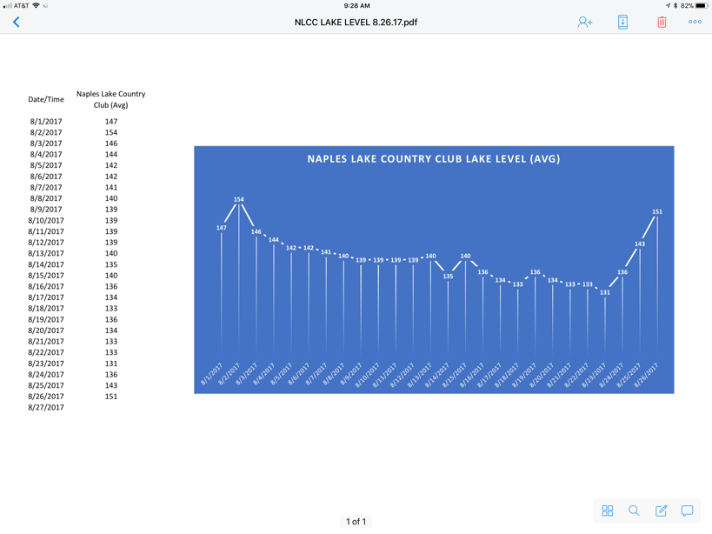This screenshot has height=534, width=712.
Task: Tap the 8/20/2017 chart axis label
Action: (542, 375)
